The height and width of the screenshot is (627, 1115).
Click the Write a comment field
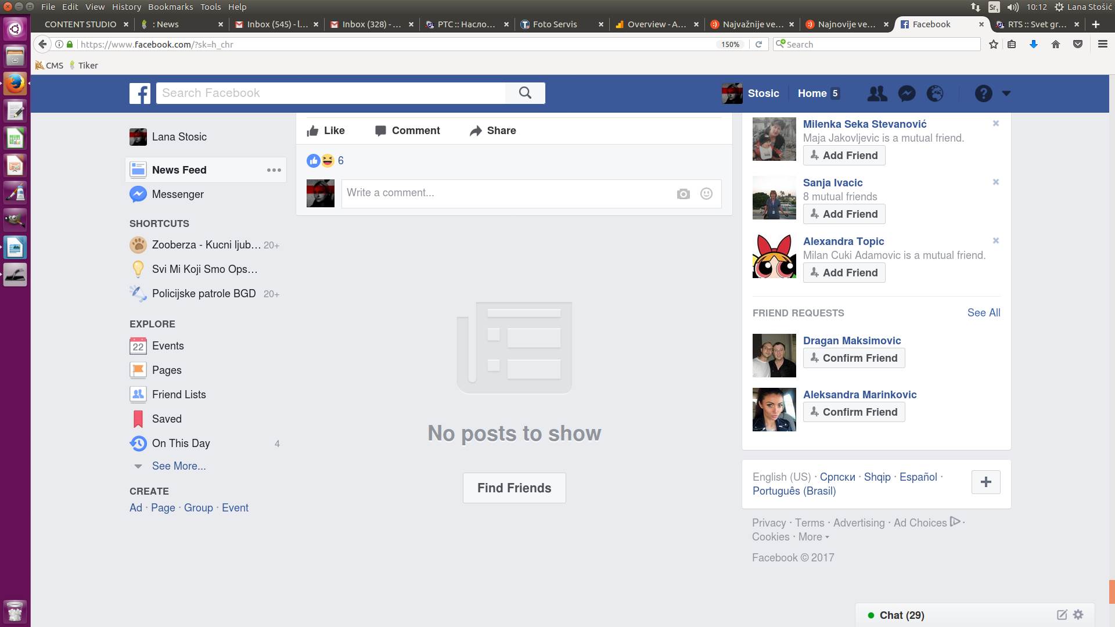point(505,193)
